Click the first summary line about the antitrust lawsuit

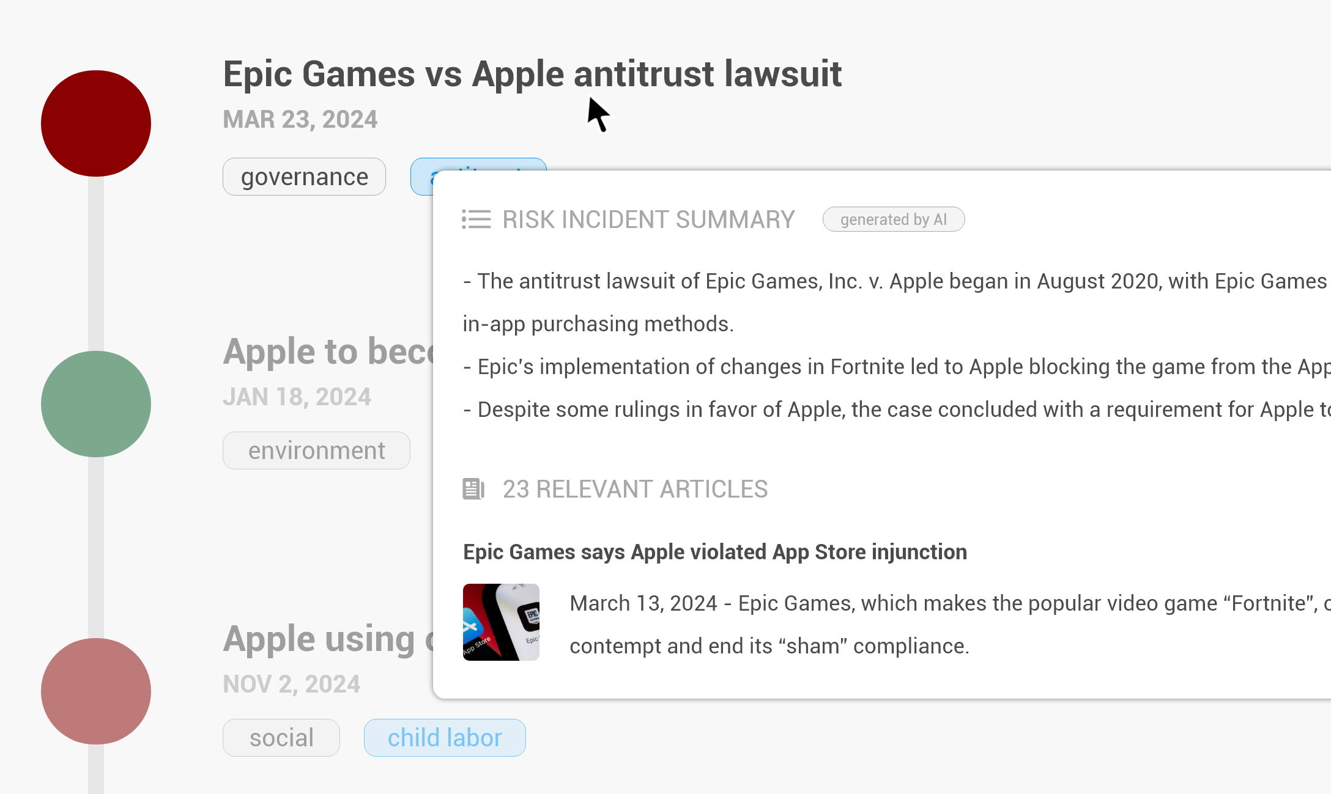click(897, 281)
